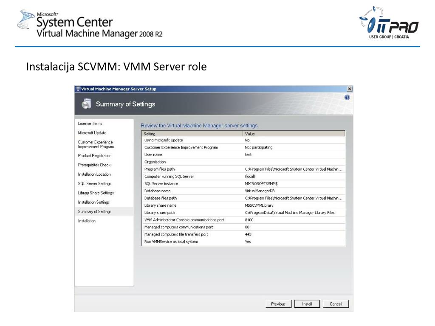Viewport: 435px width, 326px height.
Task: Open Library Share Settings step
Action: pyautogui.click(x=96, y=193)
